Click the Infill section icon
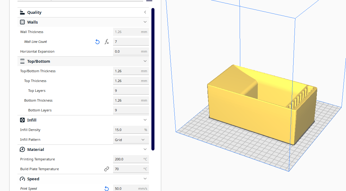This screenshot has width=346, height=191. point(22,120)
